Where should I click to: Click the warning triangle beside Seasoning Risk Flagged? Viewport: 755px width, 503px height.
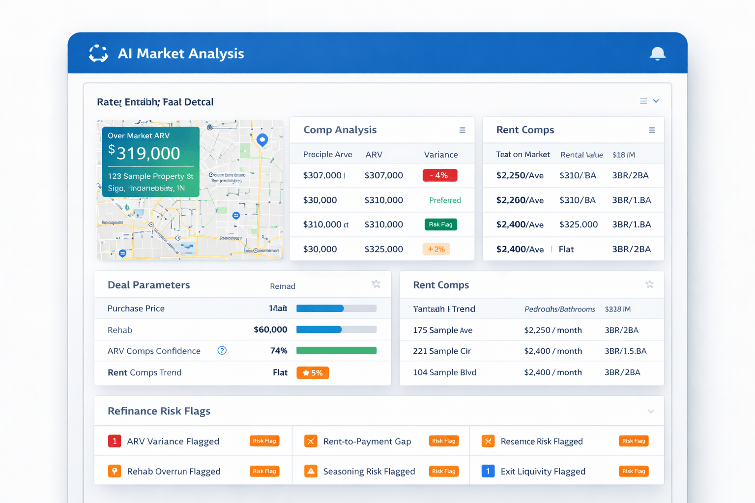click(x=311, y=471)
